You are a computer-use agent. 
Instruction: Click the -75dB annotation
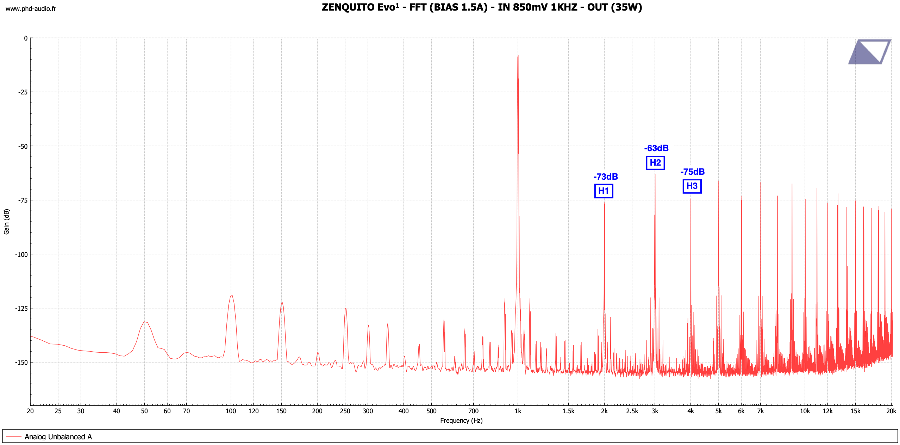(693, 172)
